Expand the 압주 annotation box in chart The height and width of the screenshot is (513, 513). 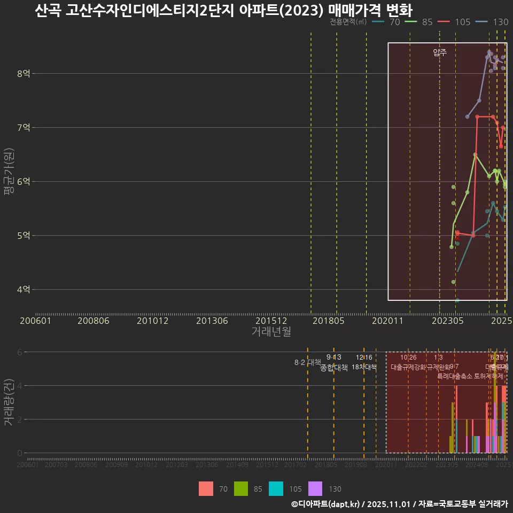pyautogui.click(x=439, y=53)
